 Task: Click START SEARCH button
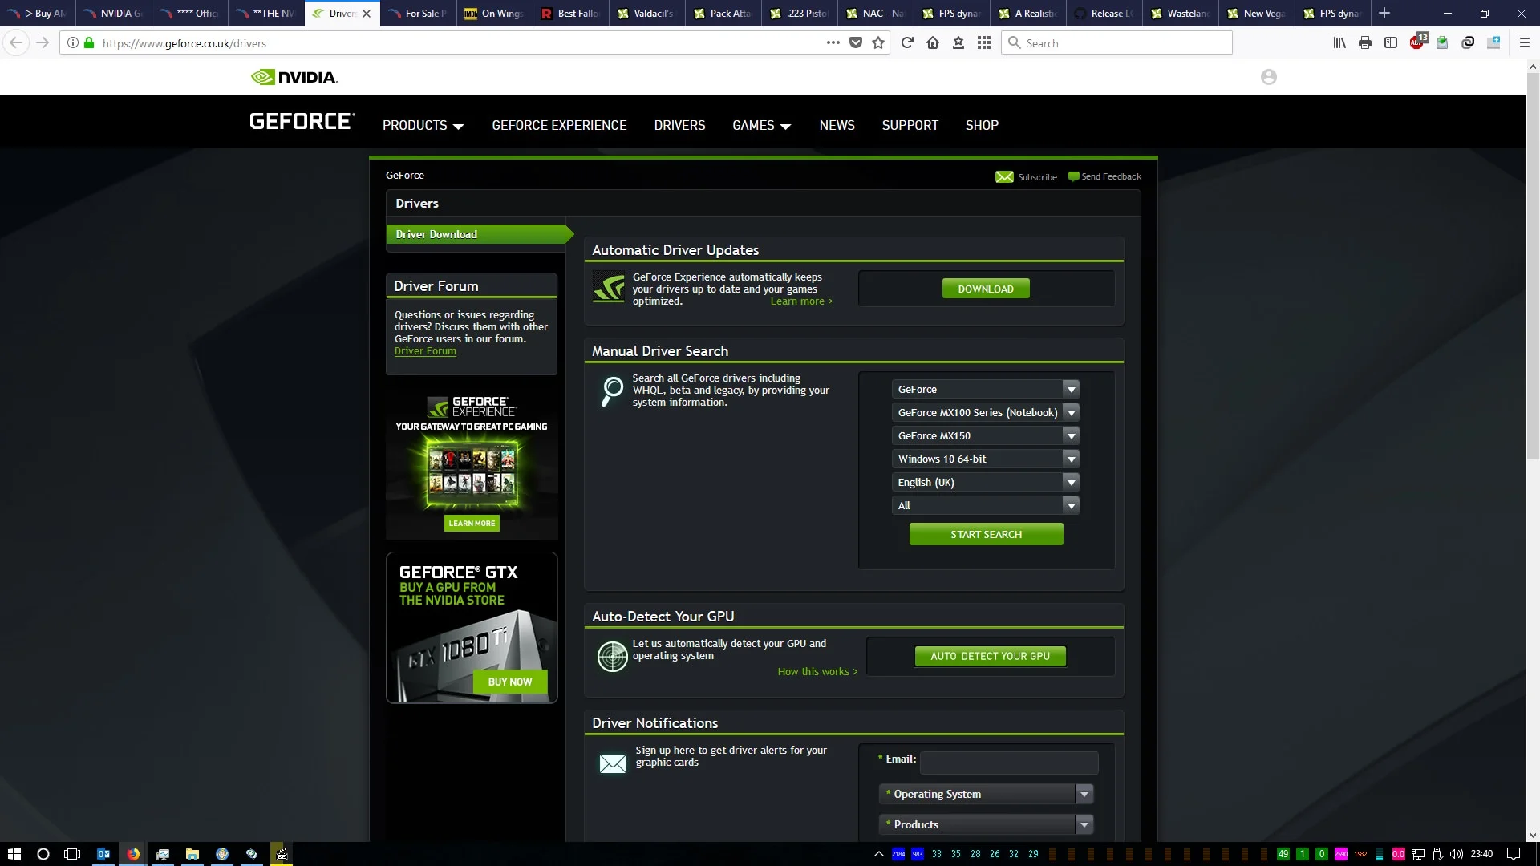[x=986, y=534]
